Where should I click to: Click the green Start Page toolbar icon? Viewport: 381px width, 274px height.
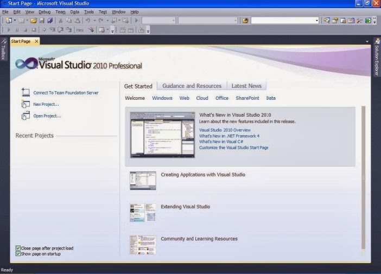[368, 21]
